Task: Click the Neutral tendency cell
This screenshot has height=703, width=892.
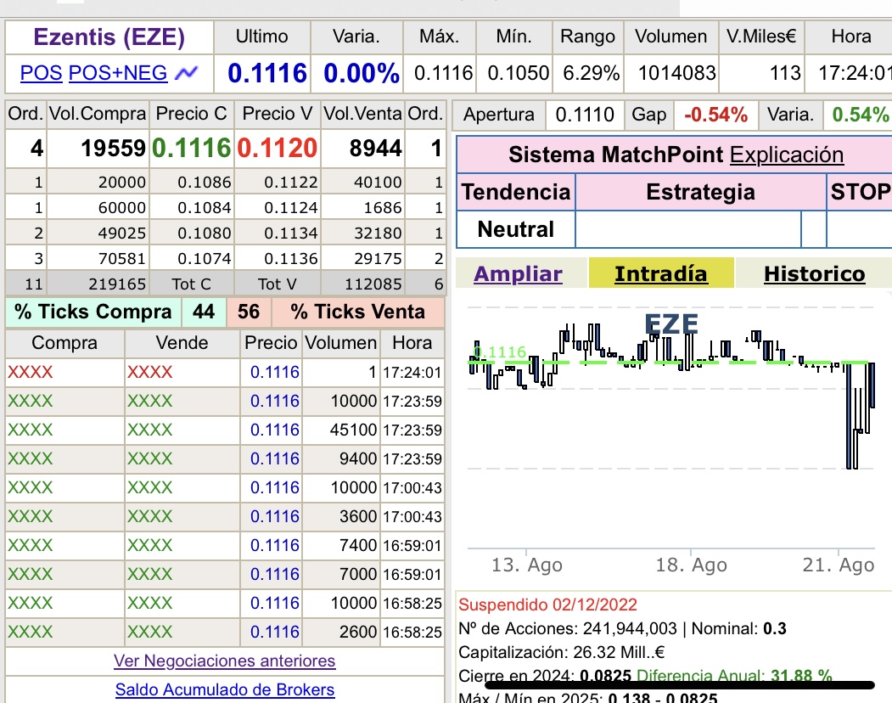Action: pyautogui.click(x=515, y=229)
